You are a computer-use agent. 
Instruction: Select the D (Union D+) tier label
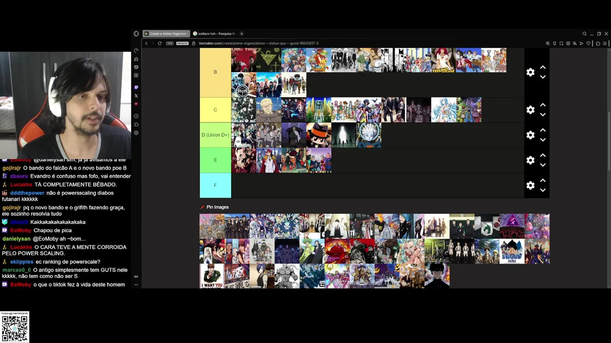point(215,135)
